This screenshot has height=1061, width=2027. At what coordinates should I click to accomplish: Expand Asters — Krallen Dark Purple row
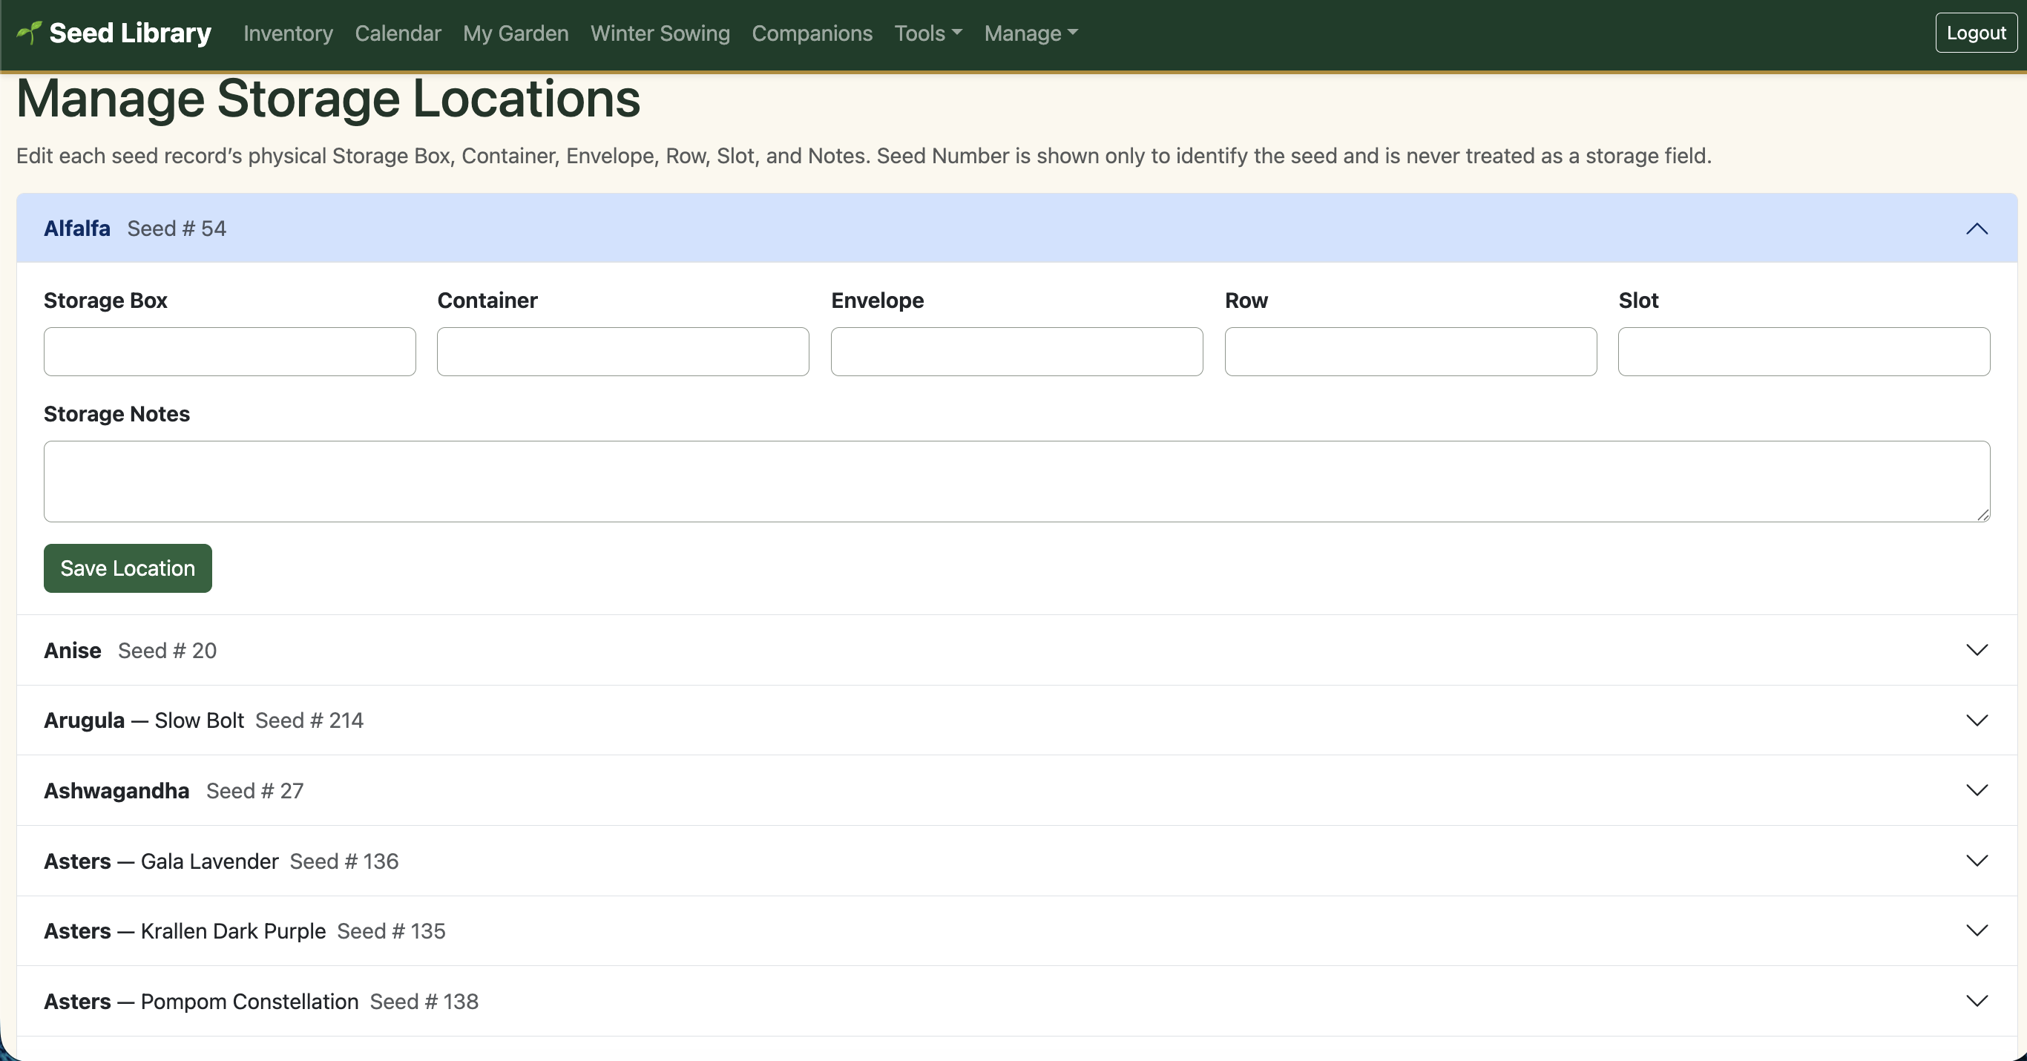(x=1016, y=931)
